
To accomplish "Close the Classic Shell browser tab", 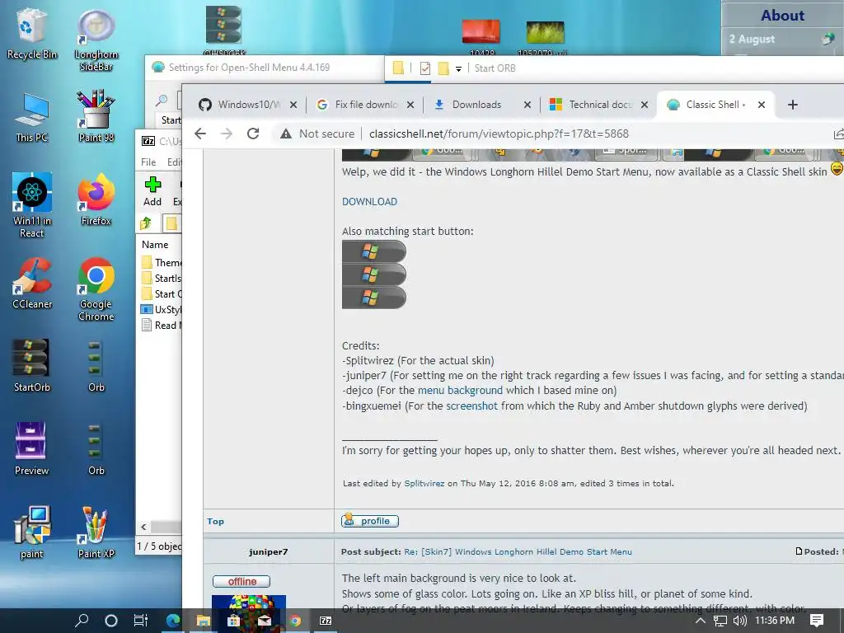I will [x=761, y=105].
